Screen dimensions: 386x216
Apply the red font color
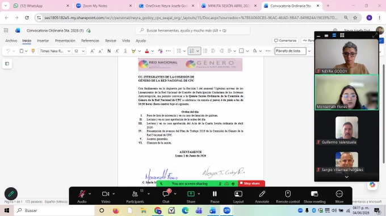147,51
